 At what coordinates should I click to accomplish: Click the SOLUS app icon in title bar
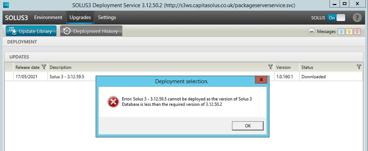click(x=6, y=5)
